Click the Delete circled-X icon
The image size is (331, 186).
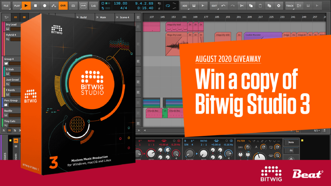pos(279,6)
